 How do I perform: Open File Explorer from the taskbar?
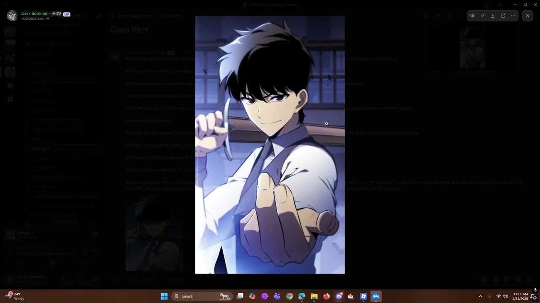point(314,296)
